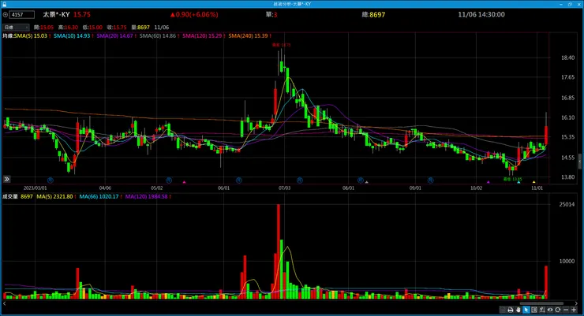The height and width of the screenshot is (316, 584).
Task: Click the vertical handle on right edge
Action: pos(579,161)
